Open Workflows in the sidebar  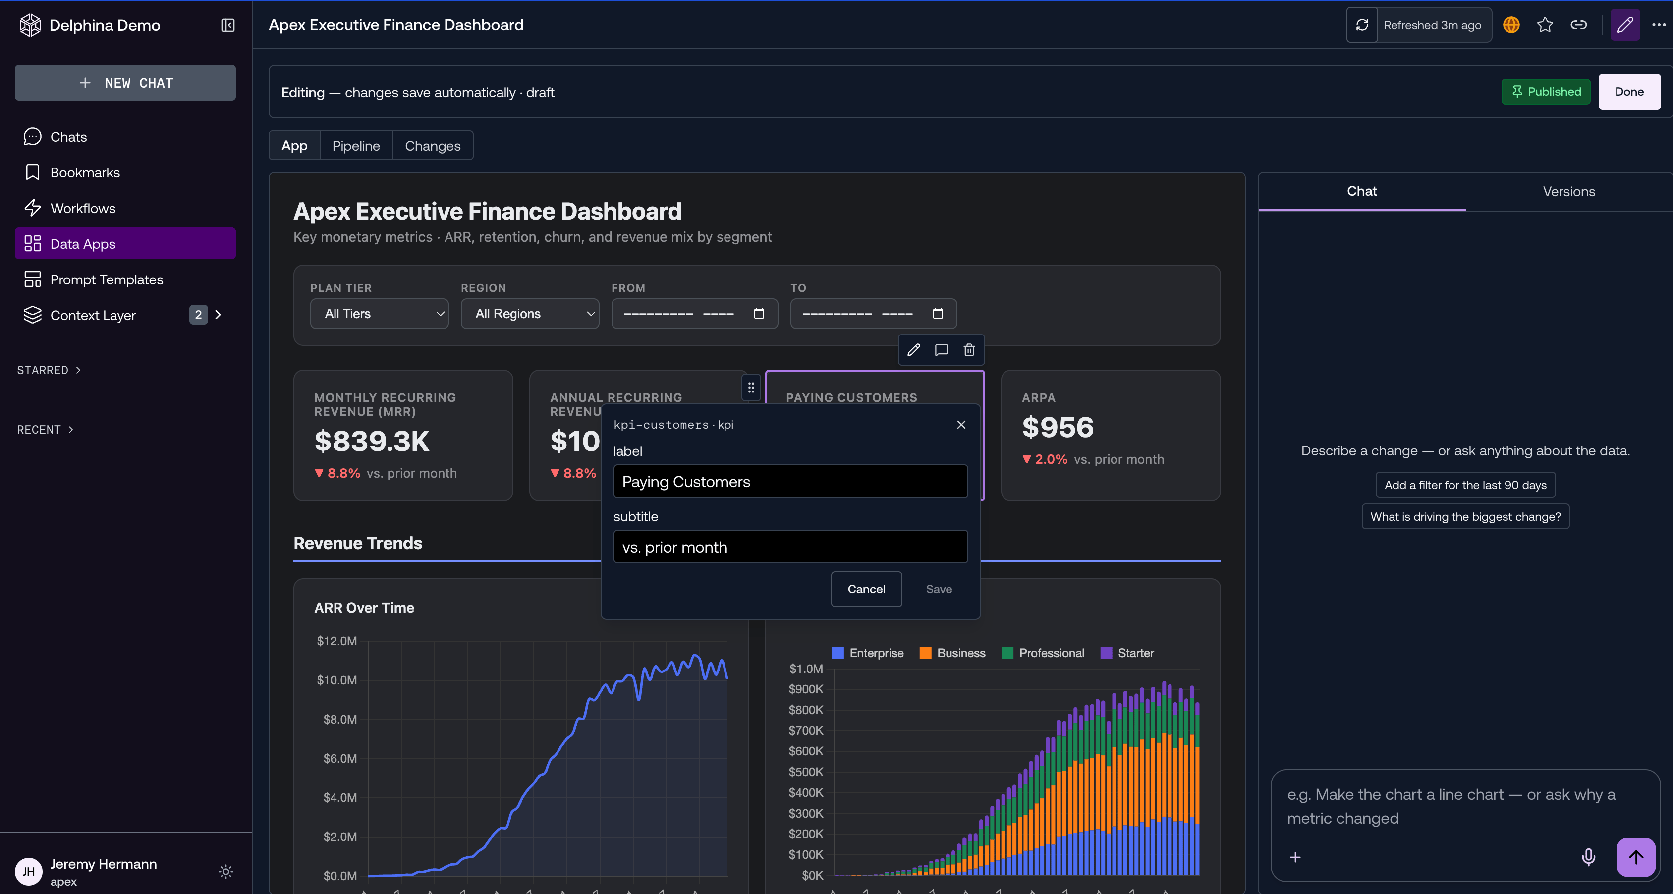click(125, 209)
